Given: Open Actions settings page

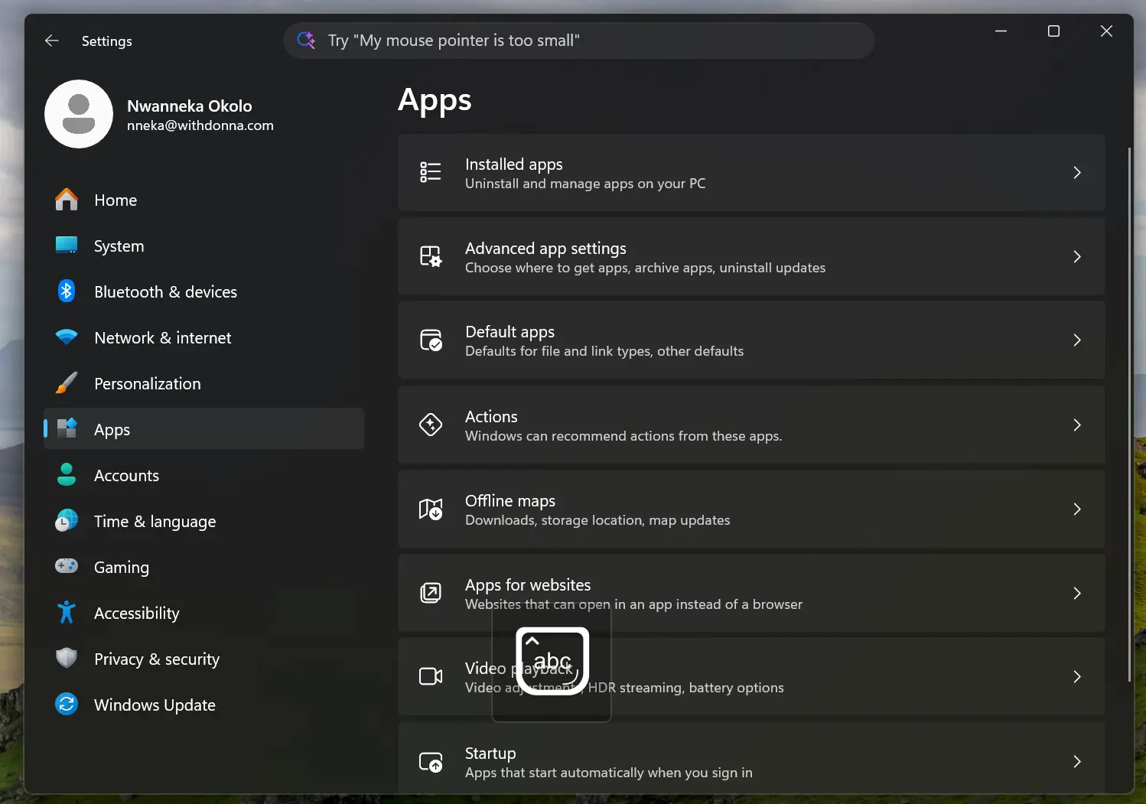Looking at the screenshot, I should (x=751, y=425).
